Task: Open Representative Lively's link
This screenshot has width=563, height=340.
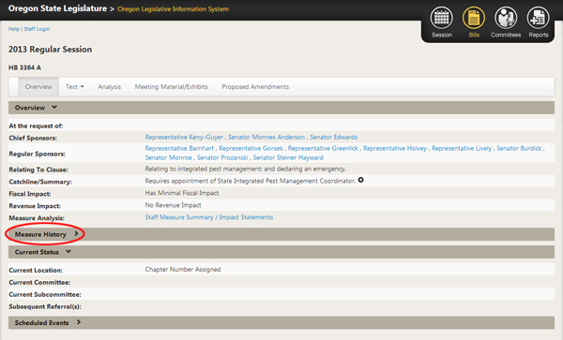Action: click(462, 148)
